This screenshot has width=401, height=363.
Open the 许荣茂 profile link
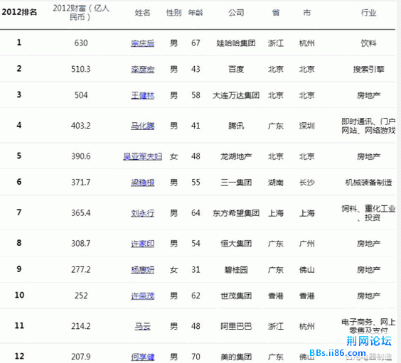click(142, 296)
